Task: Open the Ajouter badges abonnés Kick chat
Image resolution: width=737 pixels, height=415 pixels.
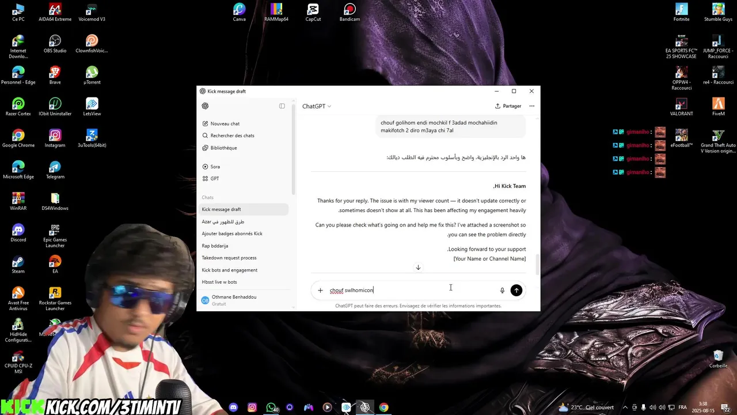Action: coord(244,233)
